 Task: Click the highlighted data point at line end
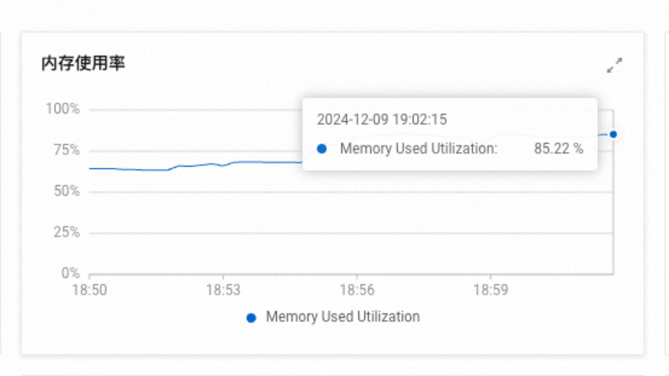tap(613, 134)
